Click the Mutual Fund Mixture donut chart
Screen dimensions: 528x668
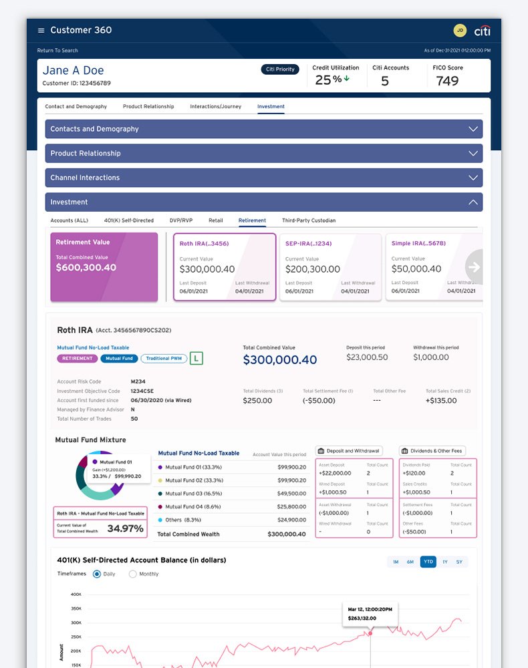click(x=100, y=476)
